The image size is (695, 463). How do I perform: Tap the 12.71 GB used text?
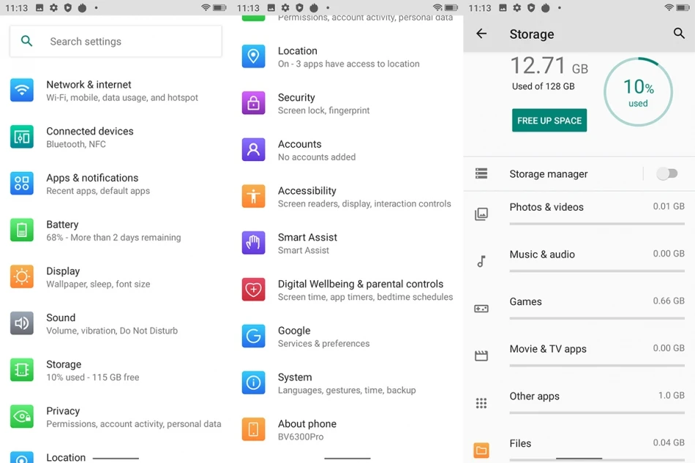coord(549,66)
